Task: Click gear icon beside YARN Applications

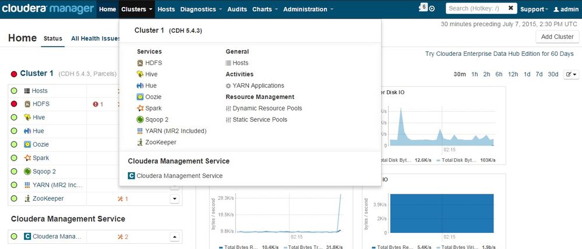Action: coord(228,86)
